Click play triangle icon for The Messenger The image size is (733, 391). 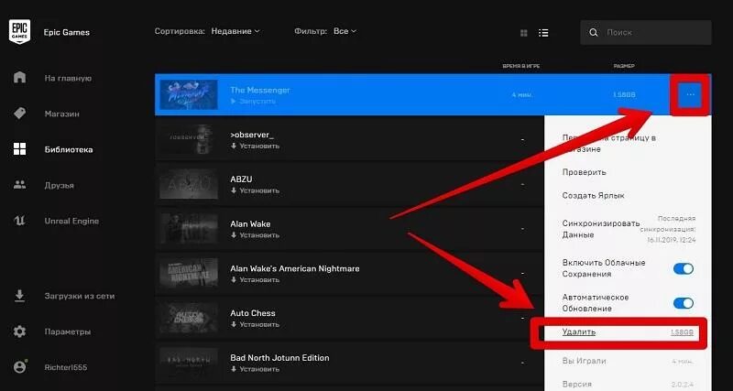tap(234, 102)
